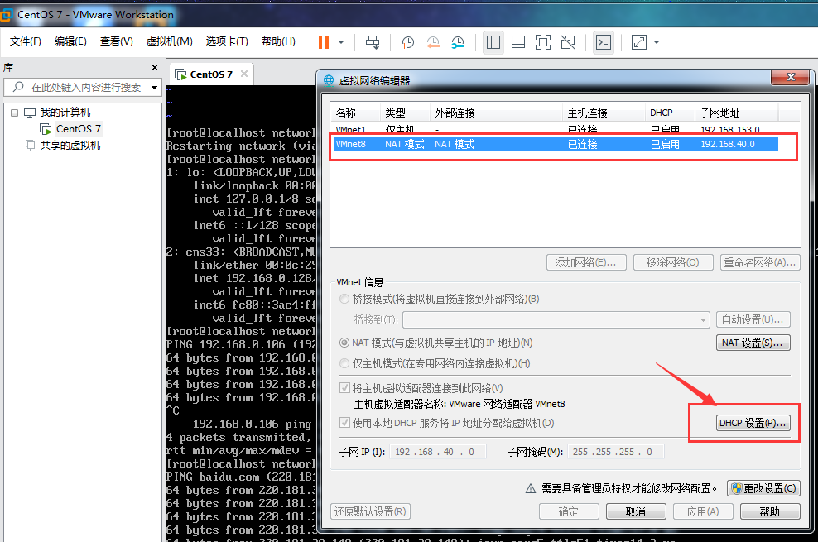Click the VMware Workstation title bar icon
Viewport: 818px width, 542px height.
(x=7, y=15)
